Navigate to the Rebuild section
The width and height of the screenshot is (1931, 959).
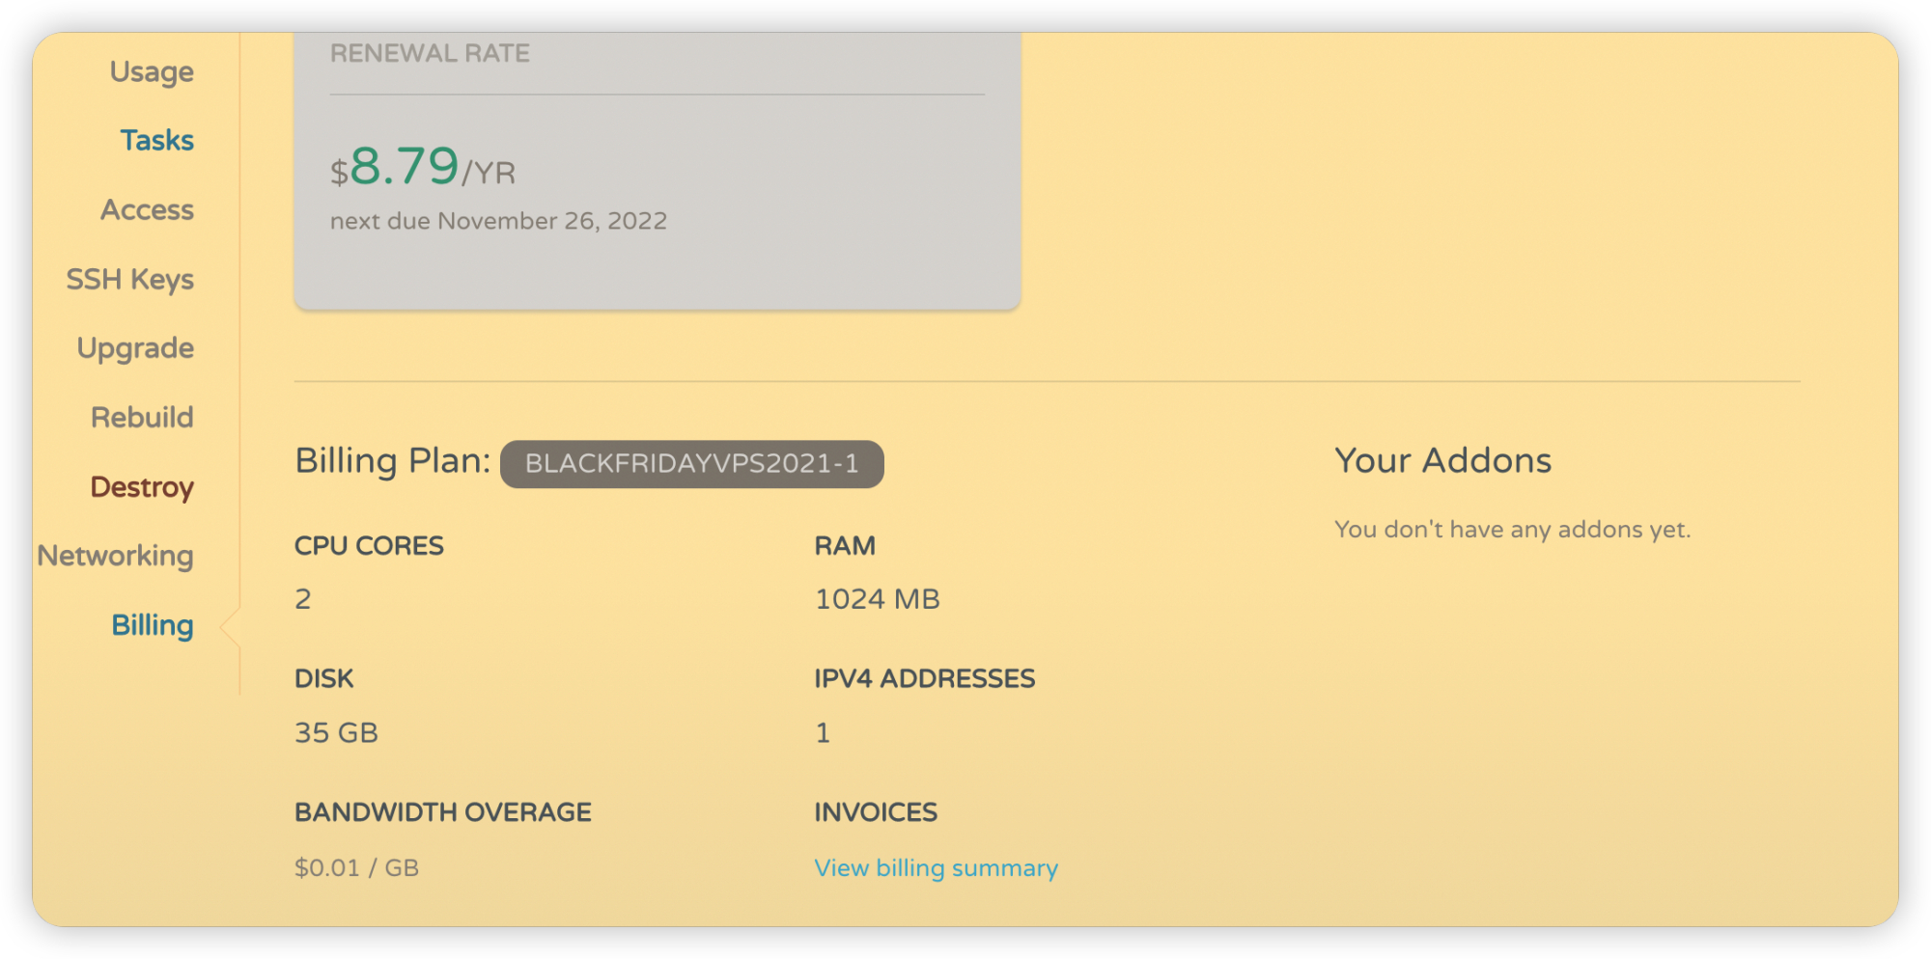(142, 418)
